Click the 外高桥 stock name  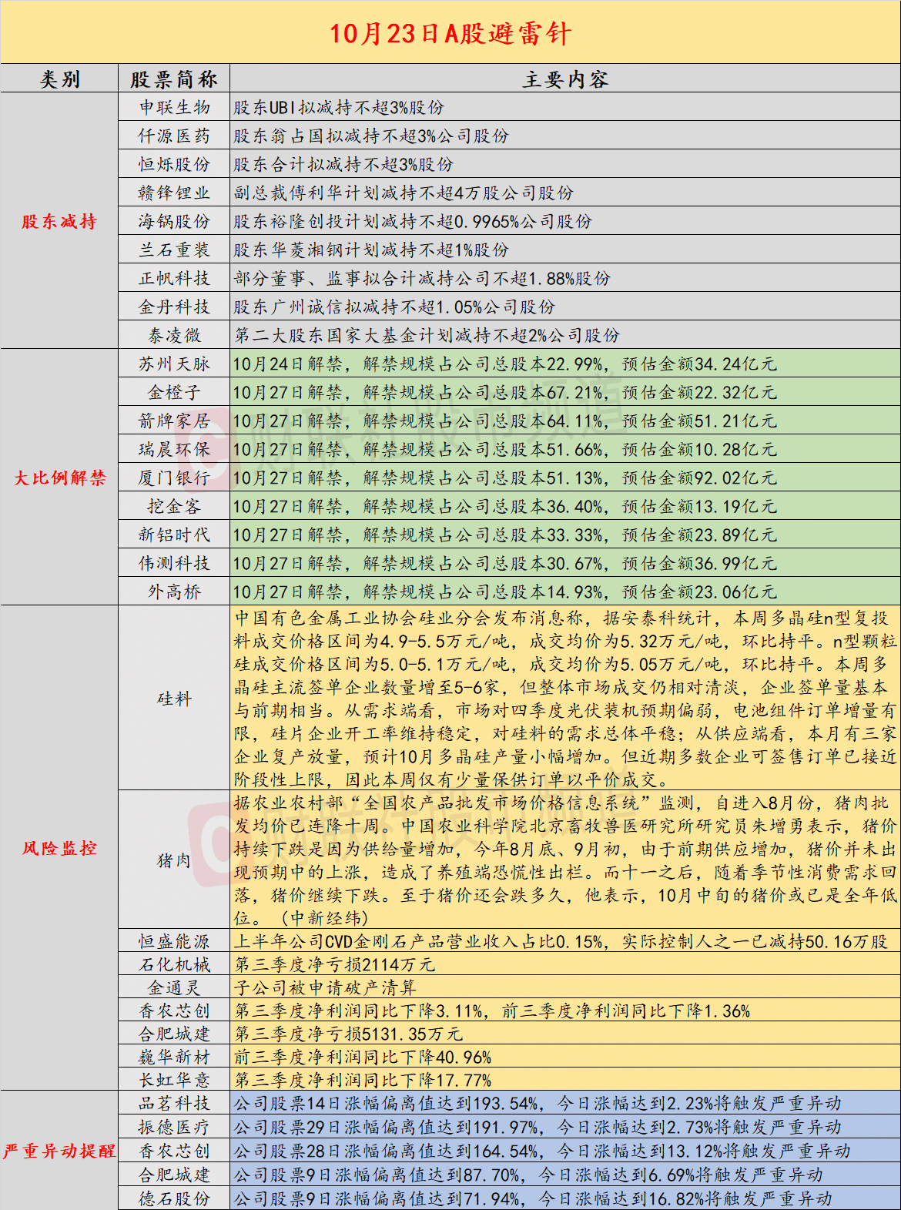174,592
